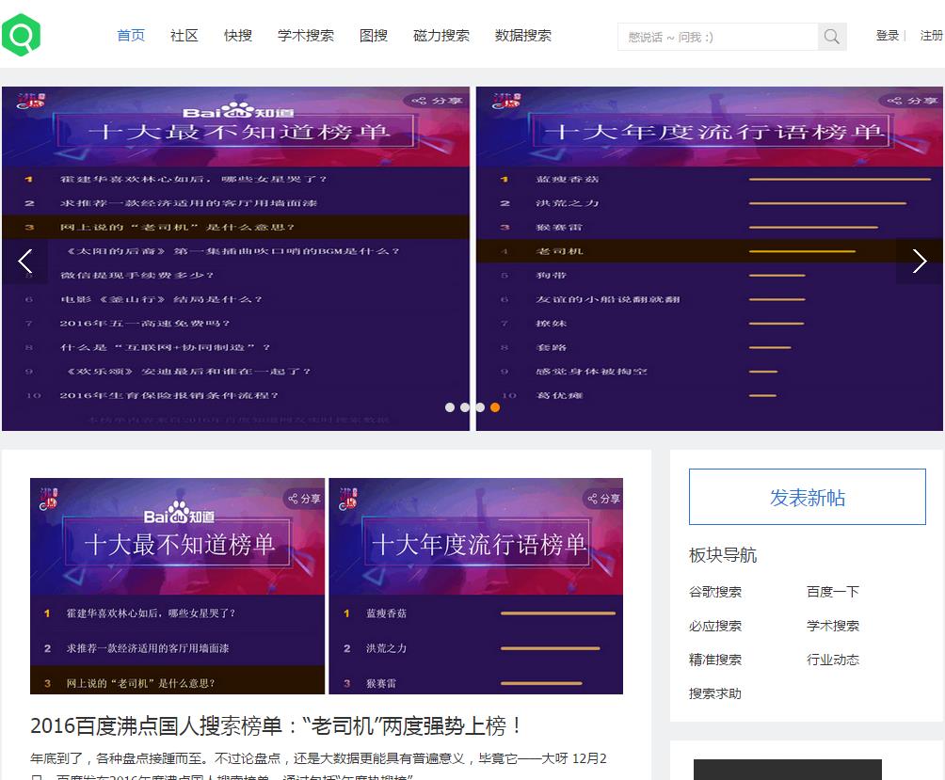This screenshot has height=780, width=945.
Task: Open the 磁力搜索 nav item
Action: point(441,36)
